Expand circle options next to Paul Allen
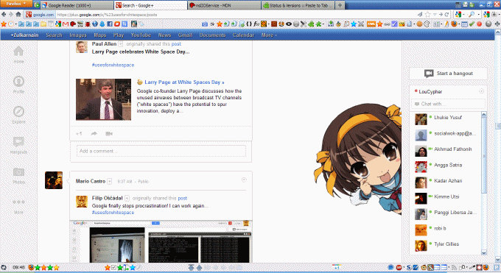The width and height of the screenshot is (501, 273). pos(120,44)
